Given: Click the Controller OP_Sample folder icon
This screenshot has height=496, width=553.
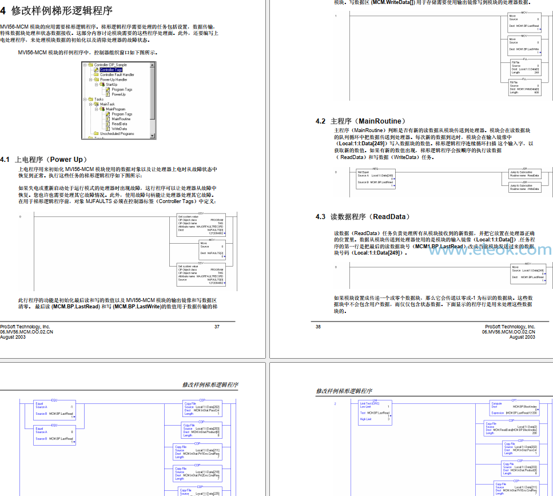Looking at the screenshot, I should click(90, 65).
